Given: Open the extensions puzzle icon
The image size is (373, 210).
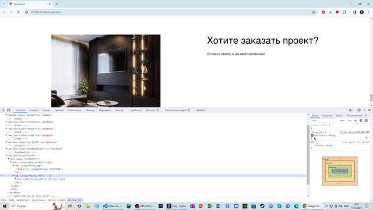Looking at the screenshot, I should 344,12.
